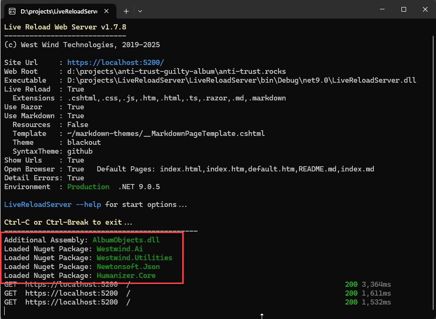Viewport: 436px width, 319px height.
Task: Click the Use Markdown 'True' value
Action: [76, 116]
